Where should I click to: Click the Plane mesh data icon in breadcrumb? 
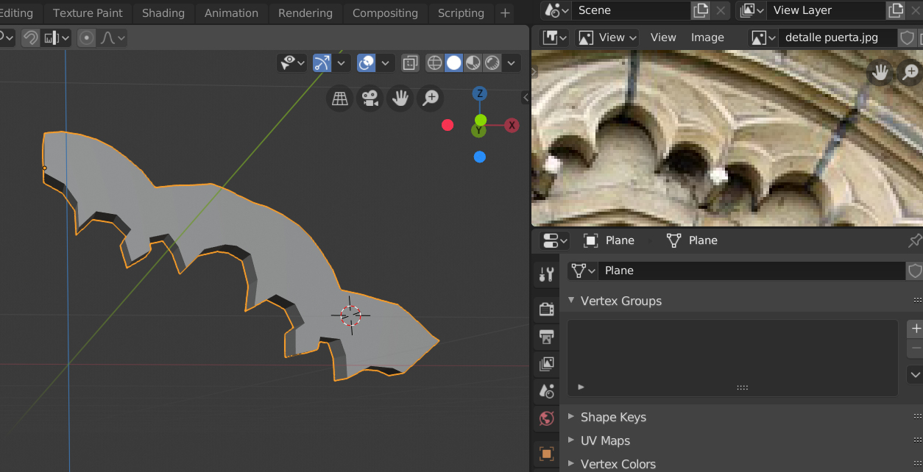tap(673, 240)
